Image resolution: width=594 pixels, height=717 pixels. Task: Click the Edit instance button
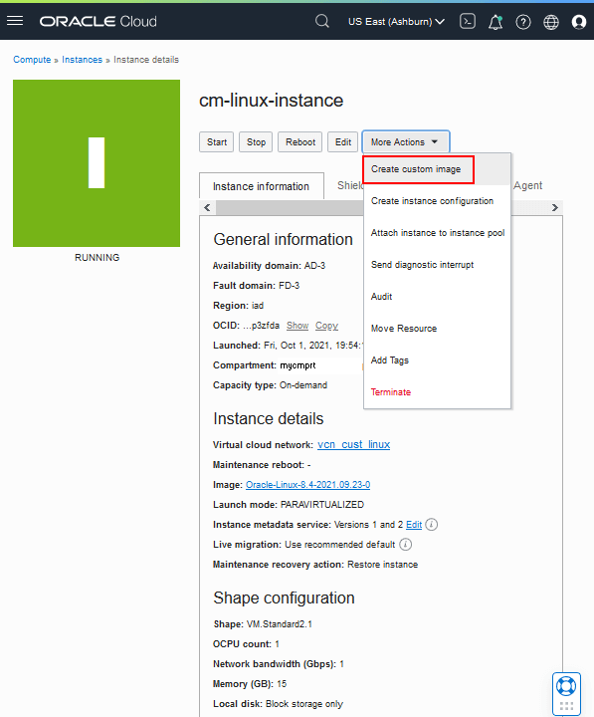342,142
